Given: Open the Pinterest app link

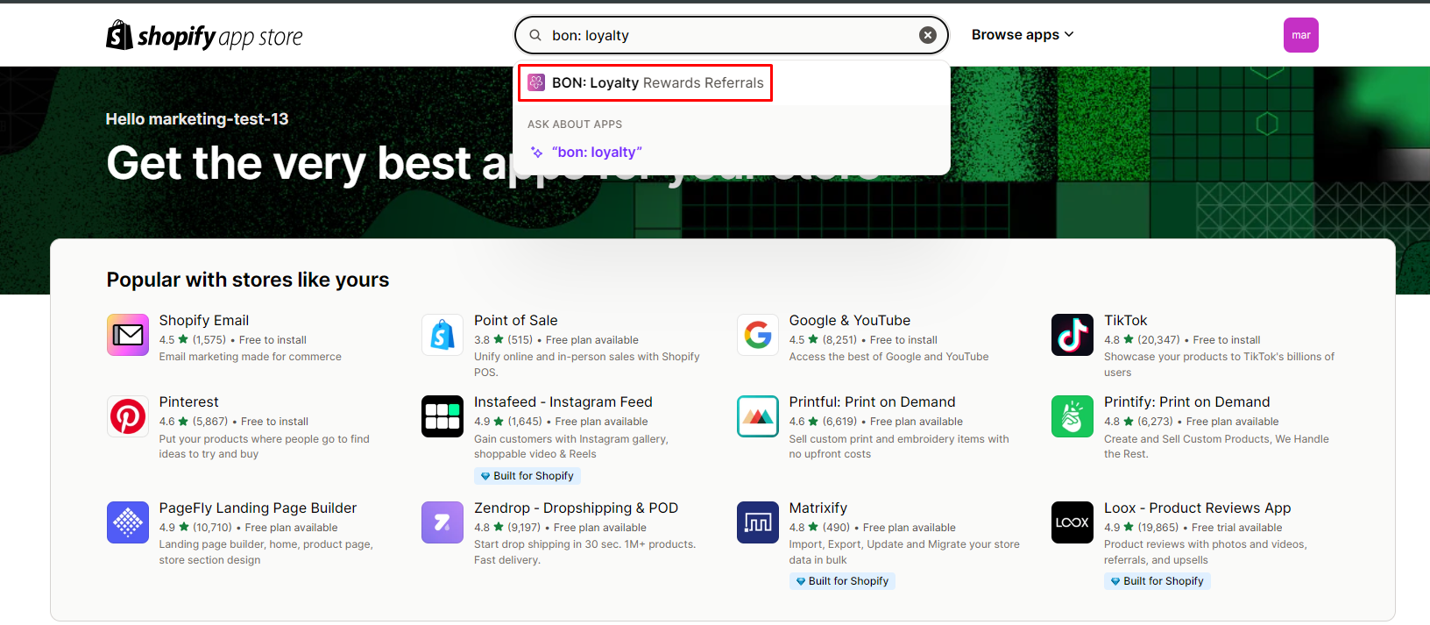Looking at the screenshot, I should pos(189,402).
